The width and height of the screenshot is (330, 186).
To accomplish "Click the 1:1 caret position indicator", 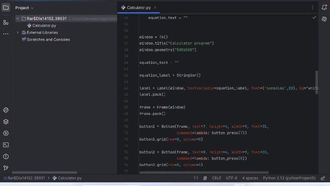I will (196, 178).
